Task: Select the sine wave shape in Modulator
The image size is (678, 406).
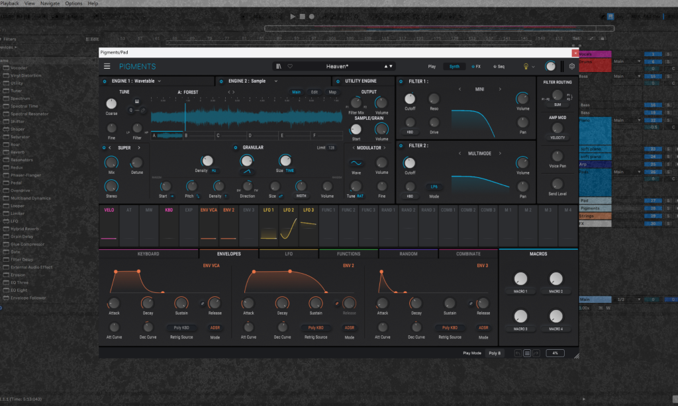Action: (x=356, y=163)
